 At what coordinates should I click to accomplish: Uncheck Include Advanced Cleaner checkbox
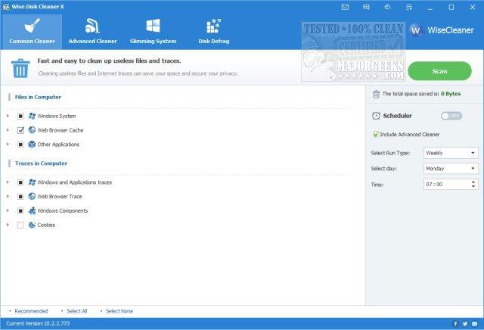coord(376,134)
